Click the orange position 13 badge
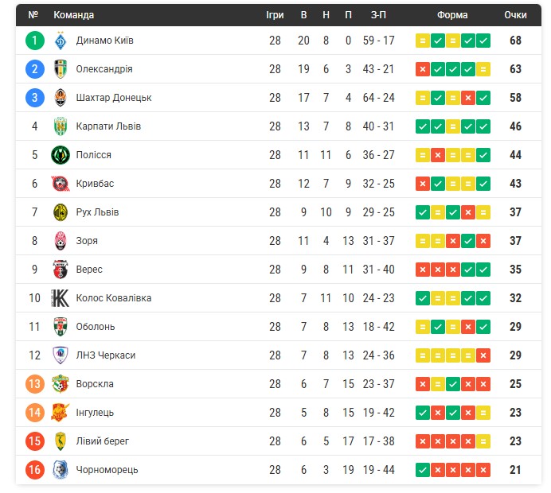 (x=34, y=384)
